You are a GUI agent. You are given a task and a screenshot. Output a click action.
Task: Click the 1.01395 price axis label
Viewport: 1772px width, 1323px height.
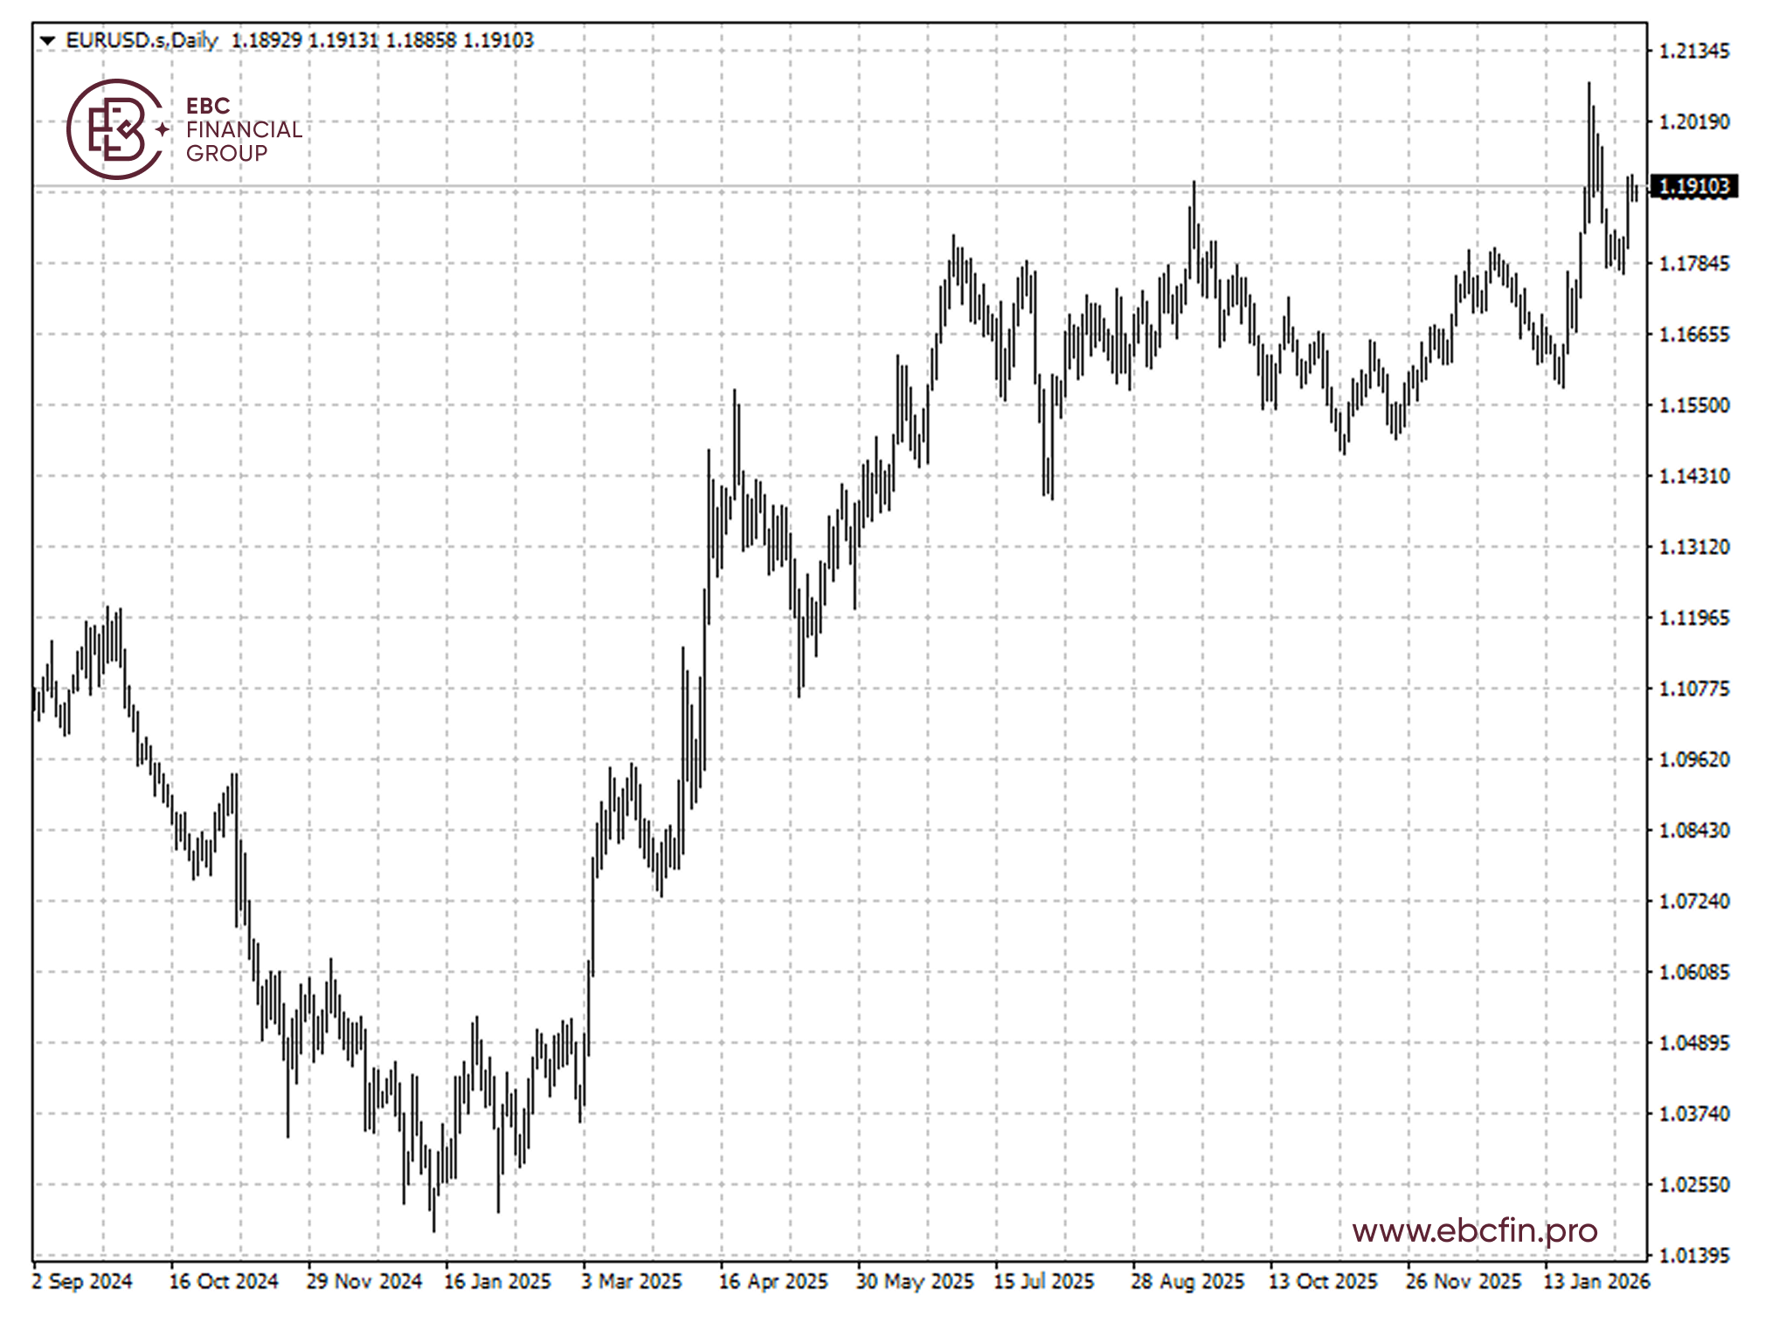(x=1693, y=1256)
